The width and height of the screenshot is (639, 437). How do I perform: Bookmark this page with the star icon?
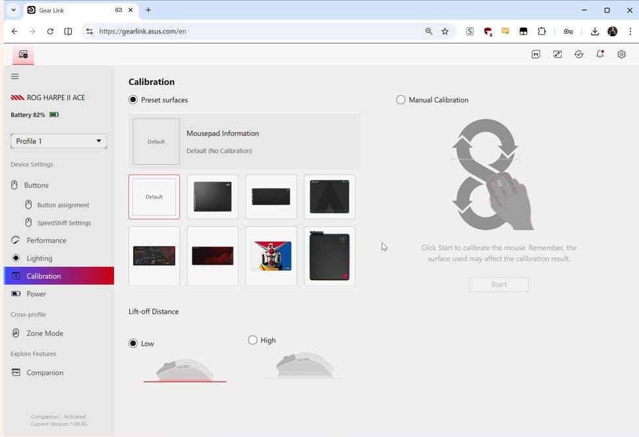click(445, 32)
